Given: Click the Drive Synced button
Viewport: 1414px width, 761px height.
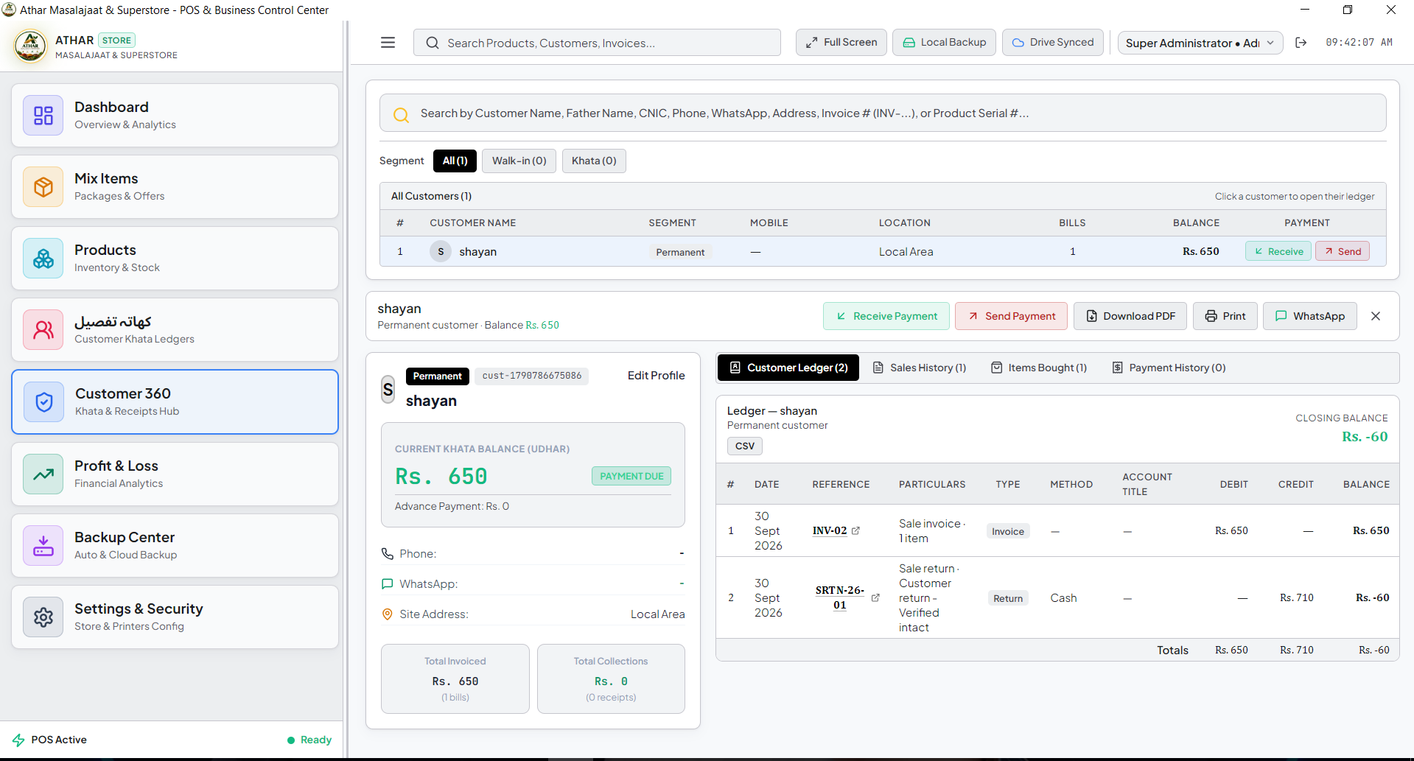Looking at the screenshot, I should click(1053, 43).
